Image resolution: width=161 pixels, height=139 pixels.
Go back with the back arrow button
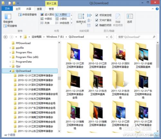click(x=5, y=37)
